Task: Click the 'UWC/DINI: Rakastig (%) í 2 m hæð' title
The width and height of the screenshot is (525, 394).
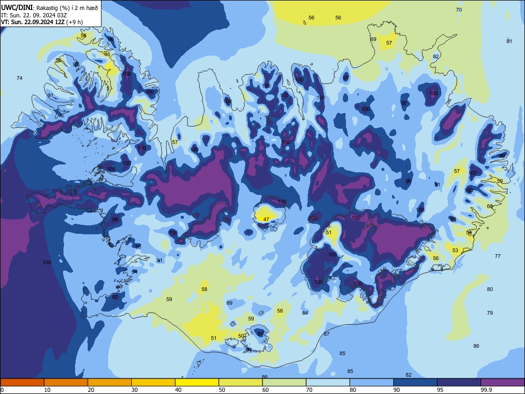Action: (49, 8)
